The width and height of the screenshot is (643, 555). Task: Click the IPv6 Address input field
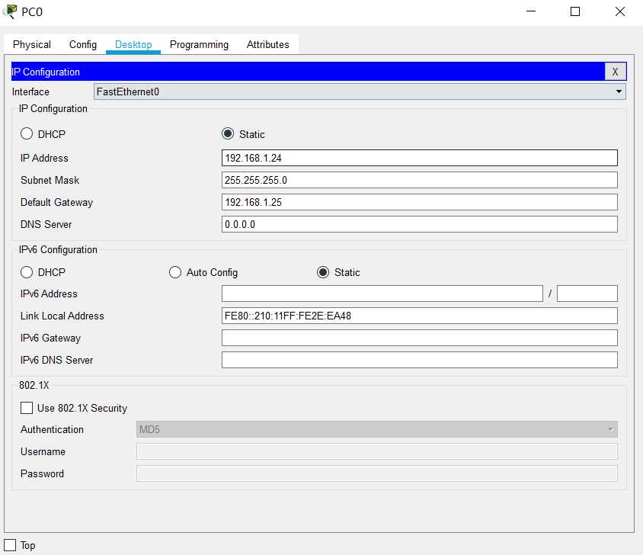pyautogui.click(x=382, y=294)
